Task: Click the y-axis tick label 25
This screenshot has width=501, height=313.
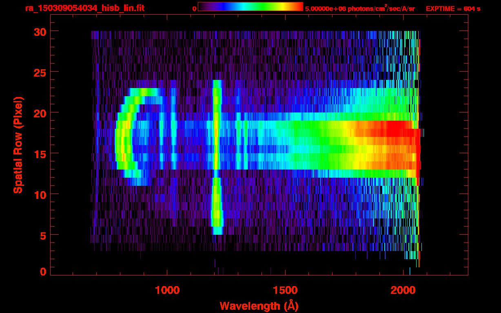Action: [x=39, y=72]
